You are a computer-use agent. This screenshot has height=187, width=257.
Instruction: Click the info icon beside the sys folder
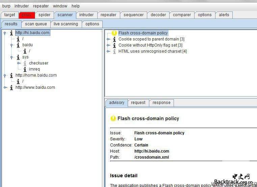click(18, 57)
